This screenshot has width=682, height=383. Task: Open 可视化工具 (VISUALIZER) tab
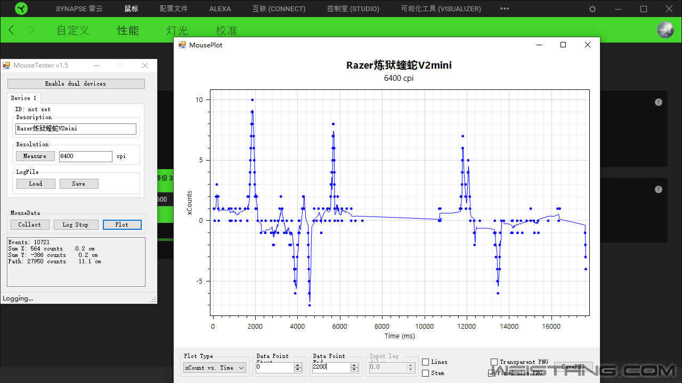441,9
